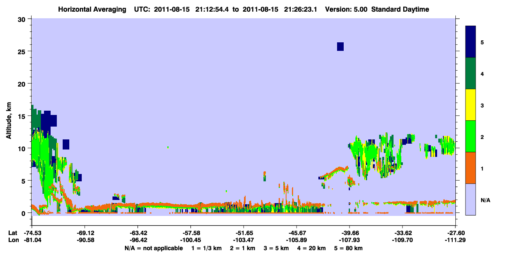Click latitude value -39.66
Image resolution: width=506 pixels, height=259 pixels.
click(x=350, y=233)
